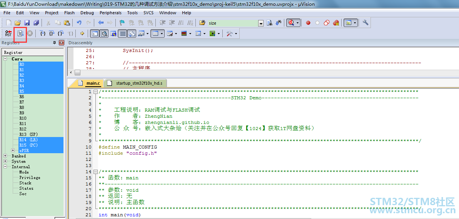
Task: Toggle the Disassembly window
Action: pyautogui.click(x=104, y=33)
